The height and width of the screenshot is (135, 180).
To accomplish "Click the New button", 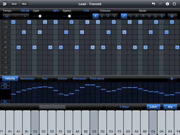I will tap(24, 4).
